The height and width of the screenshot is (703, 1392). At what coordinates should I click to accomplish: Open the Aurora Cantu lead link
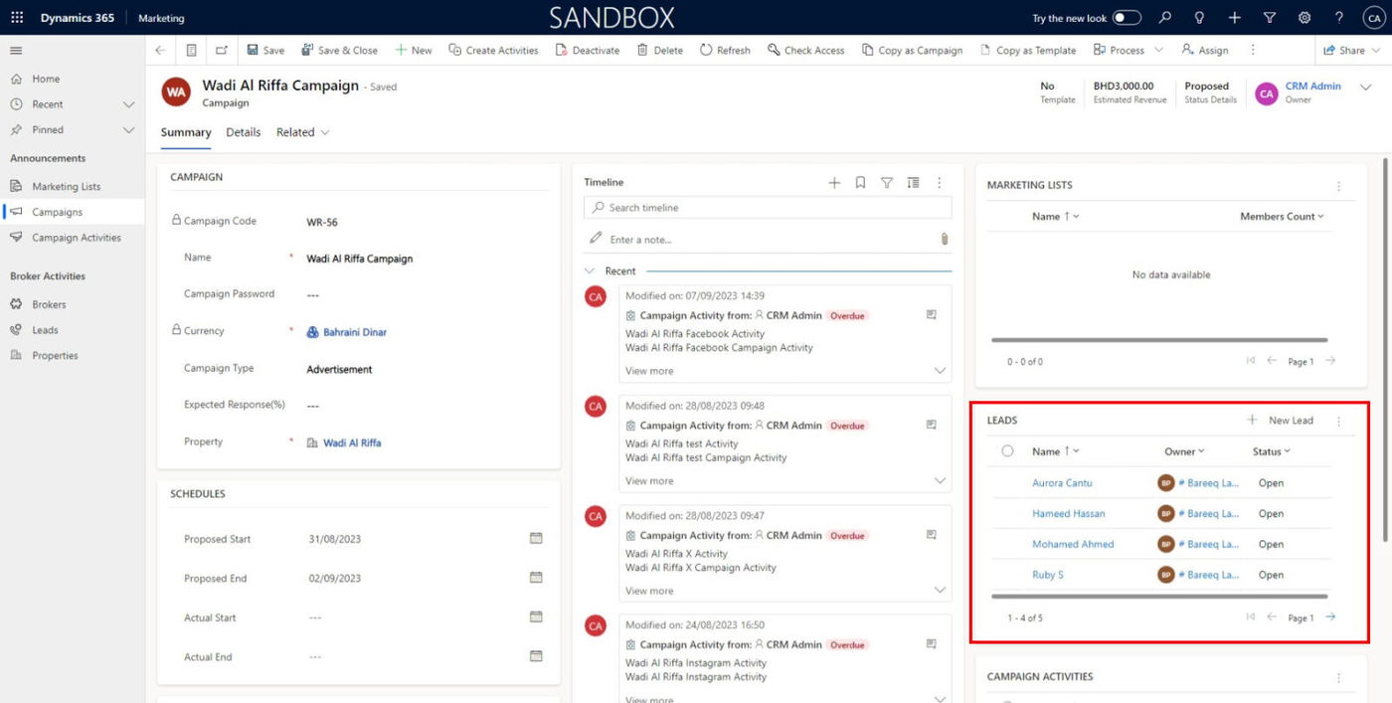(x=1062, y=483)
